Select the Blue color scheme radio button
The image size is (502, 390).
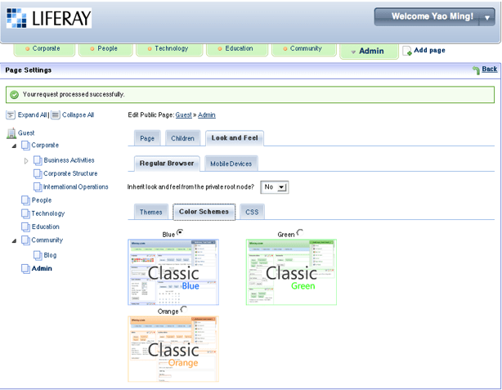click(180, 232)
